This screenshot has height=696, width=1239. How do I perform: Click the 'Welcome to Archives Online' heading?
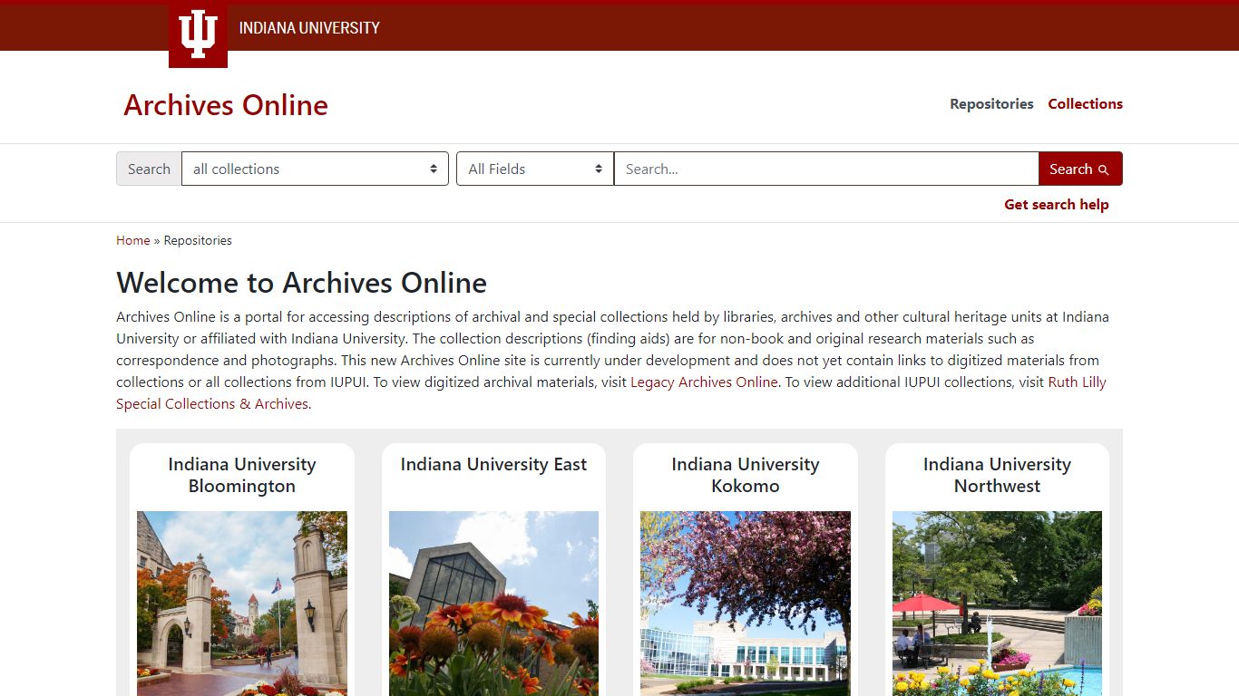tap(301, 283)
